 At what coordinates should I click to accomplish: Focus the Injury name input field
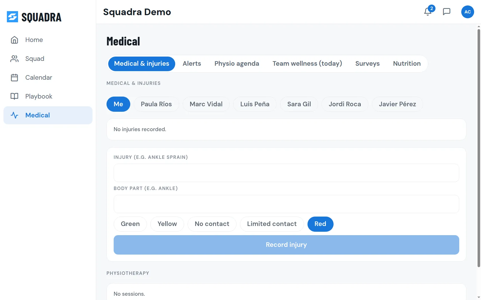286,173
